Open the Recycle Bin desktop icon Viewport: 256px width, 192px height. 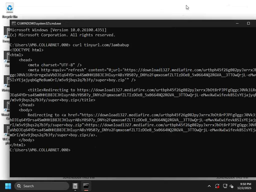pos(10,10)
